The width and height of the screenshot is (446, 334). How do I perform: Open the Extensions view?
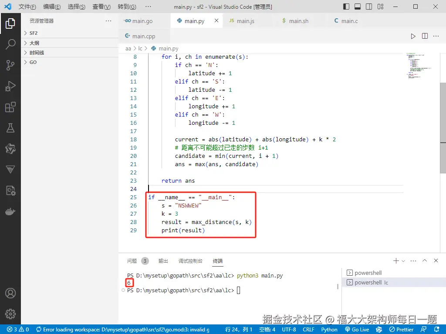click(10, 107)
